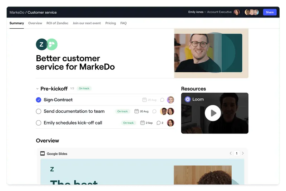This screenshot has height=191, width=286.
Task: Click On track status on kick-off call
Action: coord(128,123)
